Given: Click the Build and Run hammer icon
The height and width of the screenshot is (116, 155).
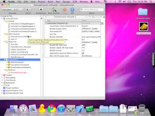Looking at the screenshot, I should pos(54,10).
